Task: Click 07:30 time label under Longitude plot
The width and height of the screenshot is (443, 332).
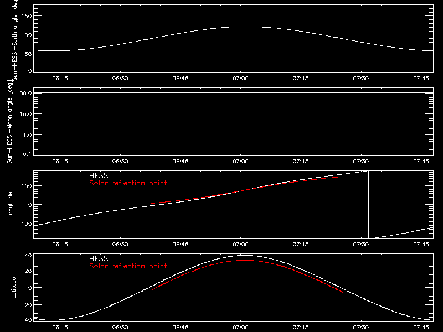Action: click(361, 245)
